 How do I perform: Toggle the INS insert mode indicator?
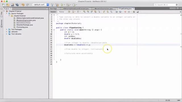pos(179,100)
